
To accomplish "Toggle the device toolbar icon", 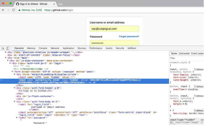I will click(8, 48).
